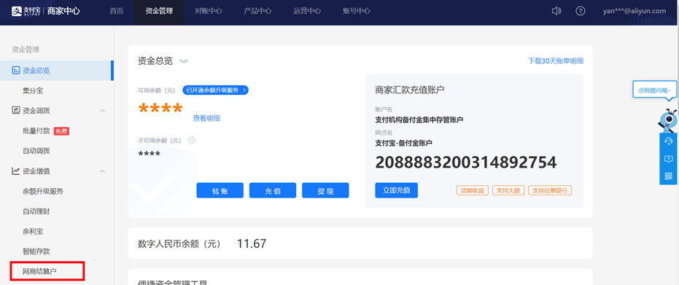Click the 活期收益 tag
Viewport: 679px width, 285px height.
pyautogui.click(x=473, y=190)
